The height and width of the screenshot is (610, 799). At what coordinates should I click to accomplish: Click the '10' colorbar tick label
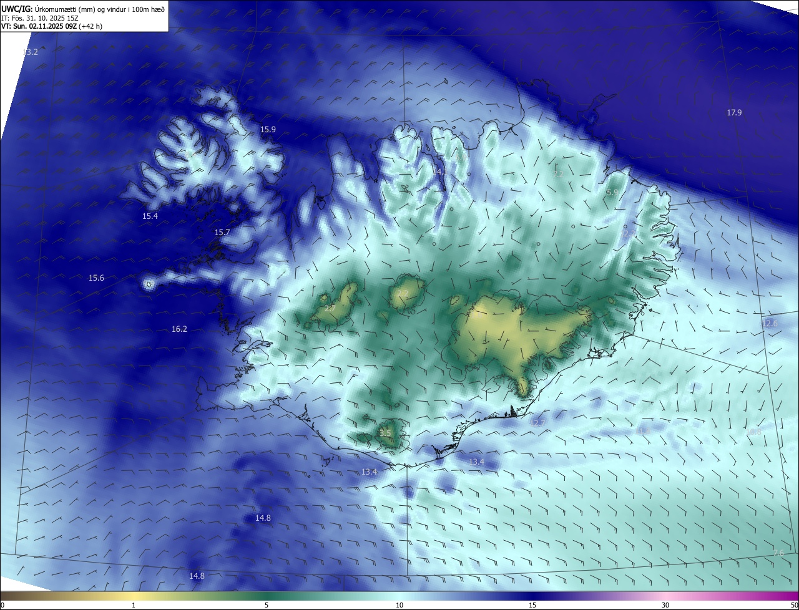tap(399, 605)
